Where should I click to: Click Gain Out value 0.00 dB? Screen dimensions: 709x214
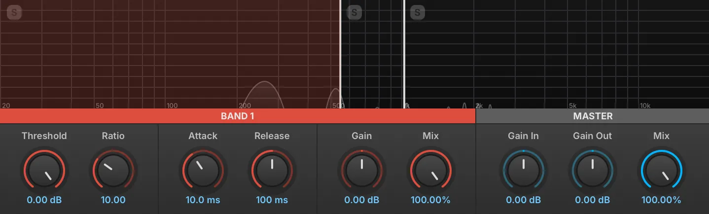[592, 200]
